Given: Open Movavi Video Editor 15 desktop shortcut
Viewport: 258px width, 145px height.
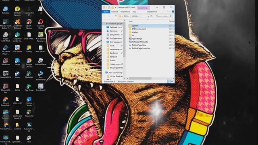Looking at the screenshot, I should pyautogui.click(x=6, y=24).
